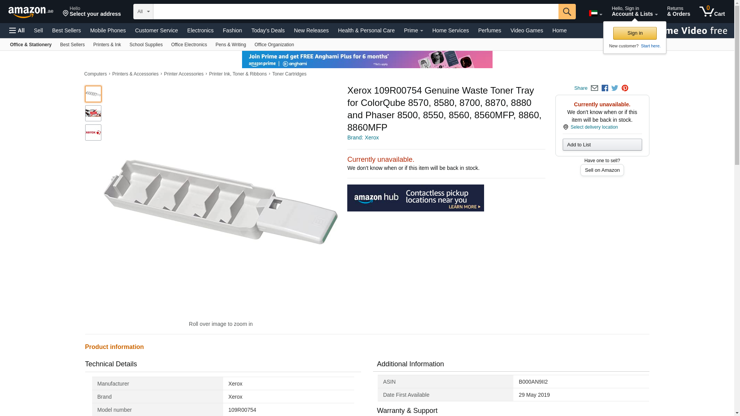Pin the product on Pinterest
740x416 pixels.
[x=625, y=88]
